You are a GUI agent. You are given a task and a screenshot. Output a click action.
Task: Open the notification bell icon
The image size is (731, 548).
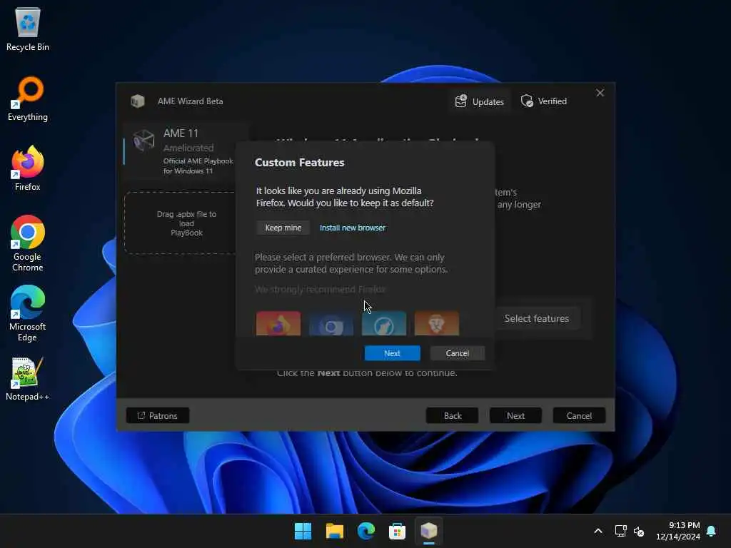point(712,531)
